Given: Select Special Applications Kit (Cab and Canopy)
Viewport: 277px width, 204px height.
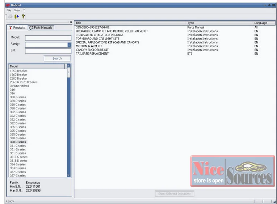Looking at the screenshot, I should click(108, 42).
